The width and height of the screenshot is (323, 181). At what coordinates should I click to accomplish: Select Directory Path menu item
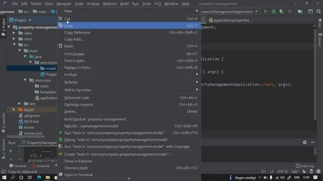tap(129, 168)
